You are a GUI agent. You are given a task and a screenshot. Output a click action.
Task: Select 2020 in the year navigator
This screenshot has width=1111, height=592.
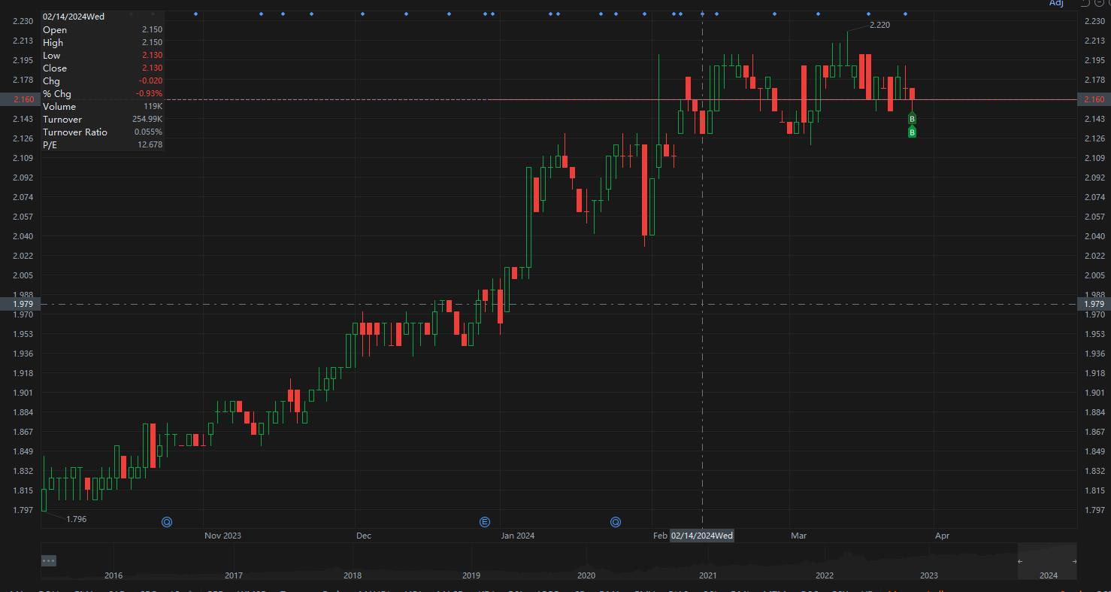click(x=586, y=575)
